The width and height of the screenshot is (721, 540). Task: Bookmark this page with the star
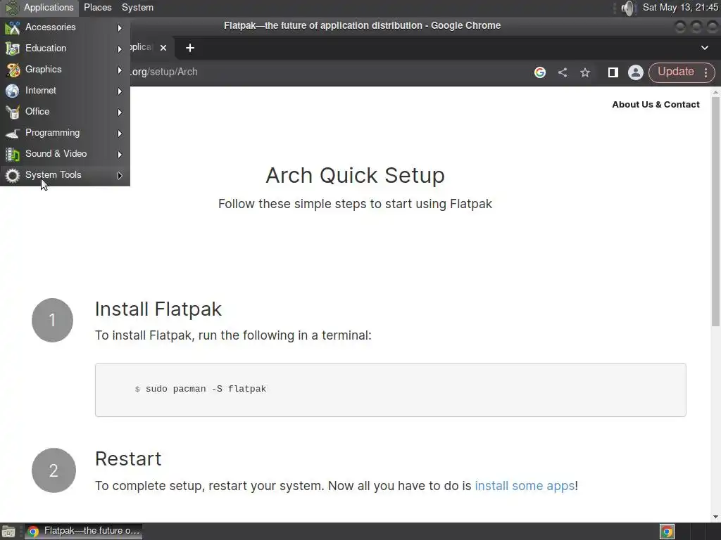tap(585, 72)
